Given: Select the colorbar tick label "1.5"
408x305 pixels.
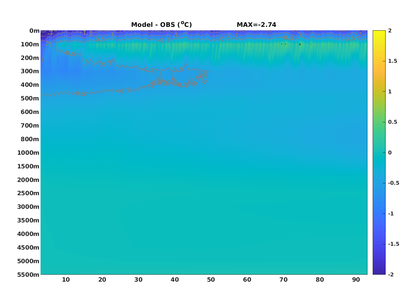Looking at the screenshot, I should point(393,61).
